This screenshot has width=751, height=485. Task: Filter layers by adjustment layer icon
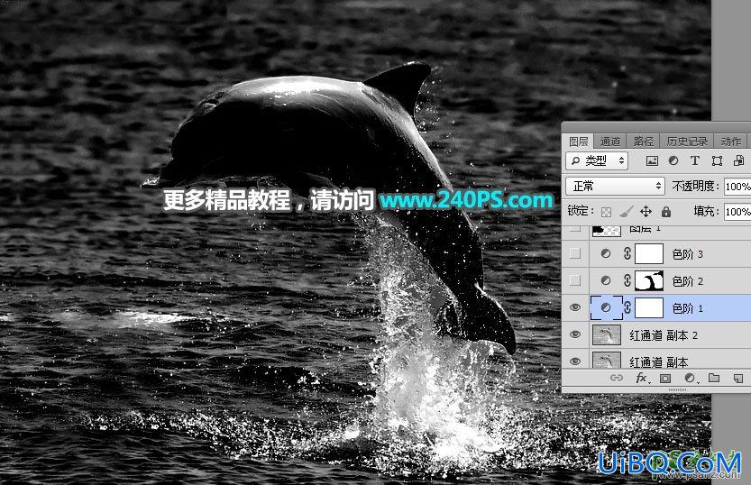[x=673, y=160]
